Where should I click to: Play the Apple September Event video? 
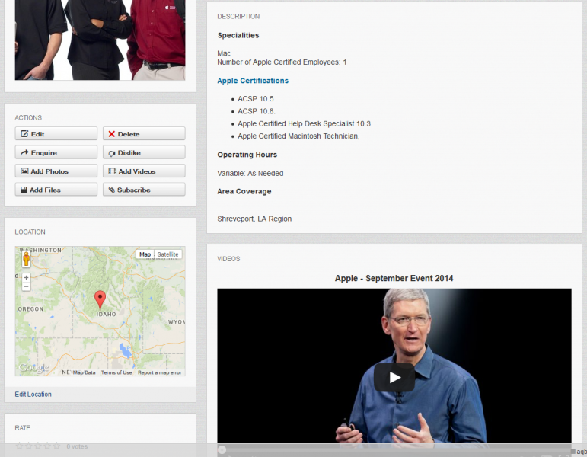tap(394, 377)
